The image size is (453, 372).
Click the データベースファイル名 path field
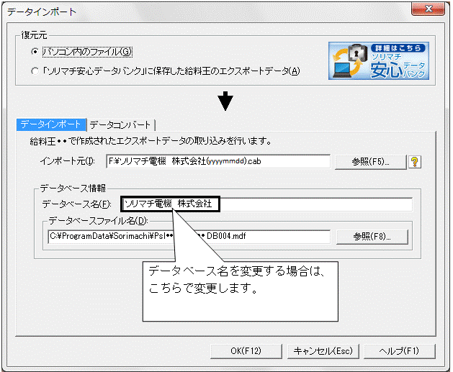coord(189,237)
